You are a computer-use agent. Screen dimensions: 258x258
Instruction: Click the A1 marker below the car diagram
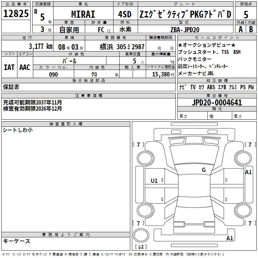click(x=230, y=238)
